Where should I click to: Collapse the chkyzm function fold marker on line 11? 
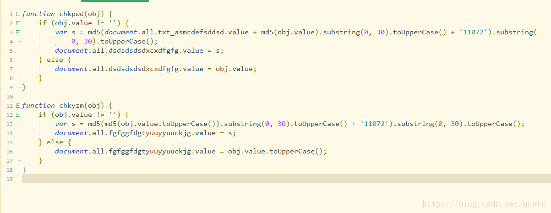pyautogui.click(x=18, y=106)
